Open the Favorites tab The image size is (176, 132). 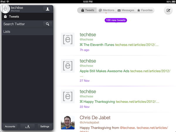pos(145,10)
